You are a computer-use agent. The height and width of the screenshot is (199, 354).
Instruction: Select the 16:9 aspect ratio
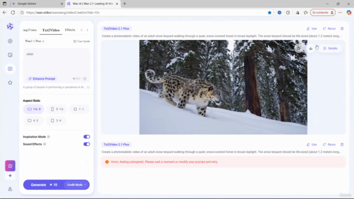(34, 109)
